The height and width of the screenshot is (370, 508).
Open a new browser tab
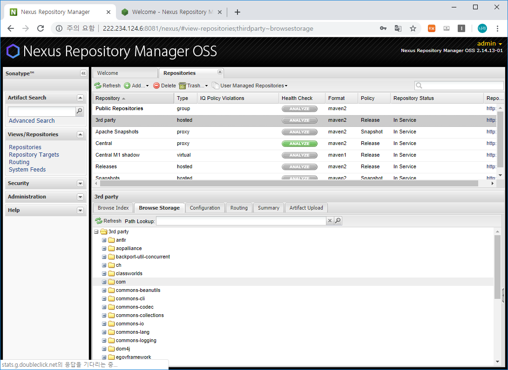237,12
